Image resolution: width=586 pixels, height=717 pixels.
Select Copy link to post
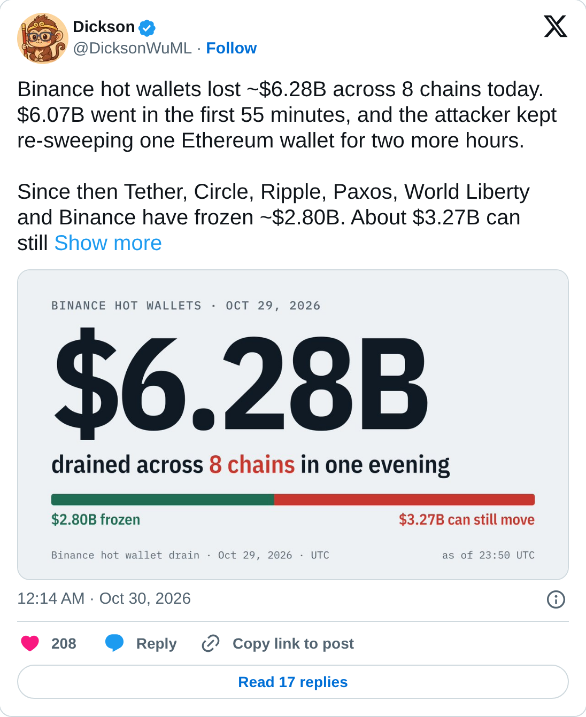(293, 643)
